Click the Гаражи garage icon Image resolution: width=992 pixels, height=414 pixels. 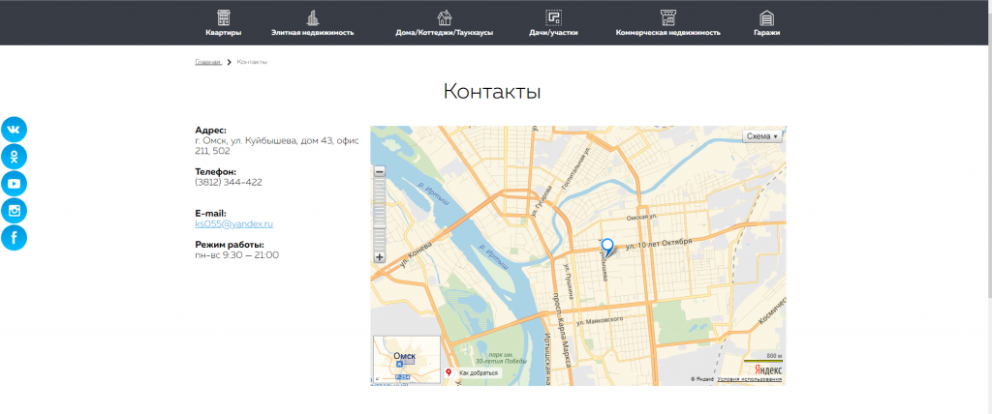point(766,17)
